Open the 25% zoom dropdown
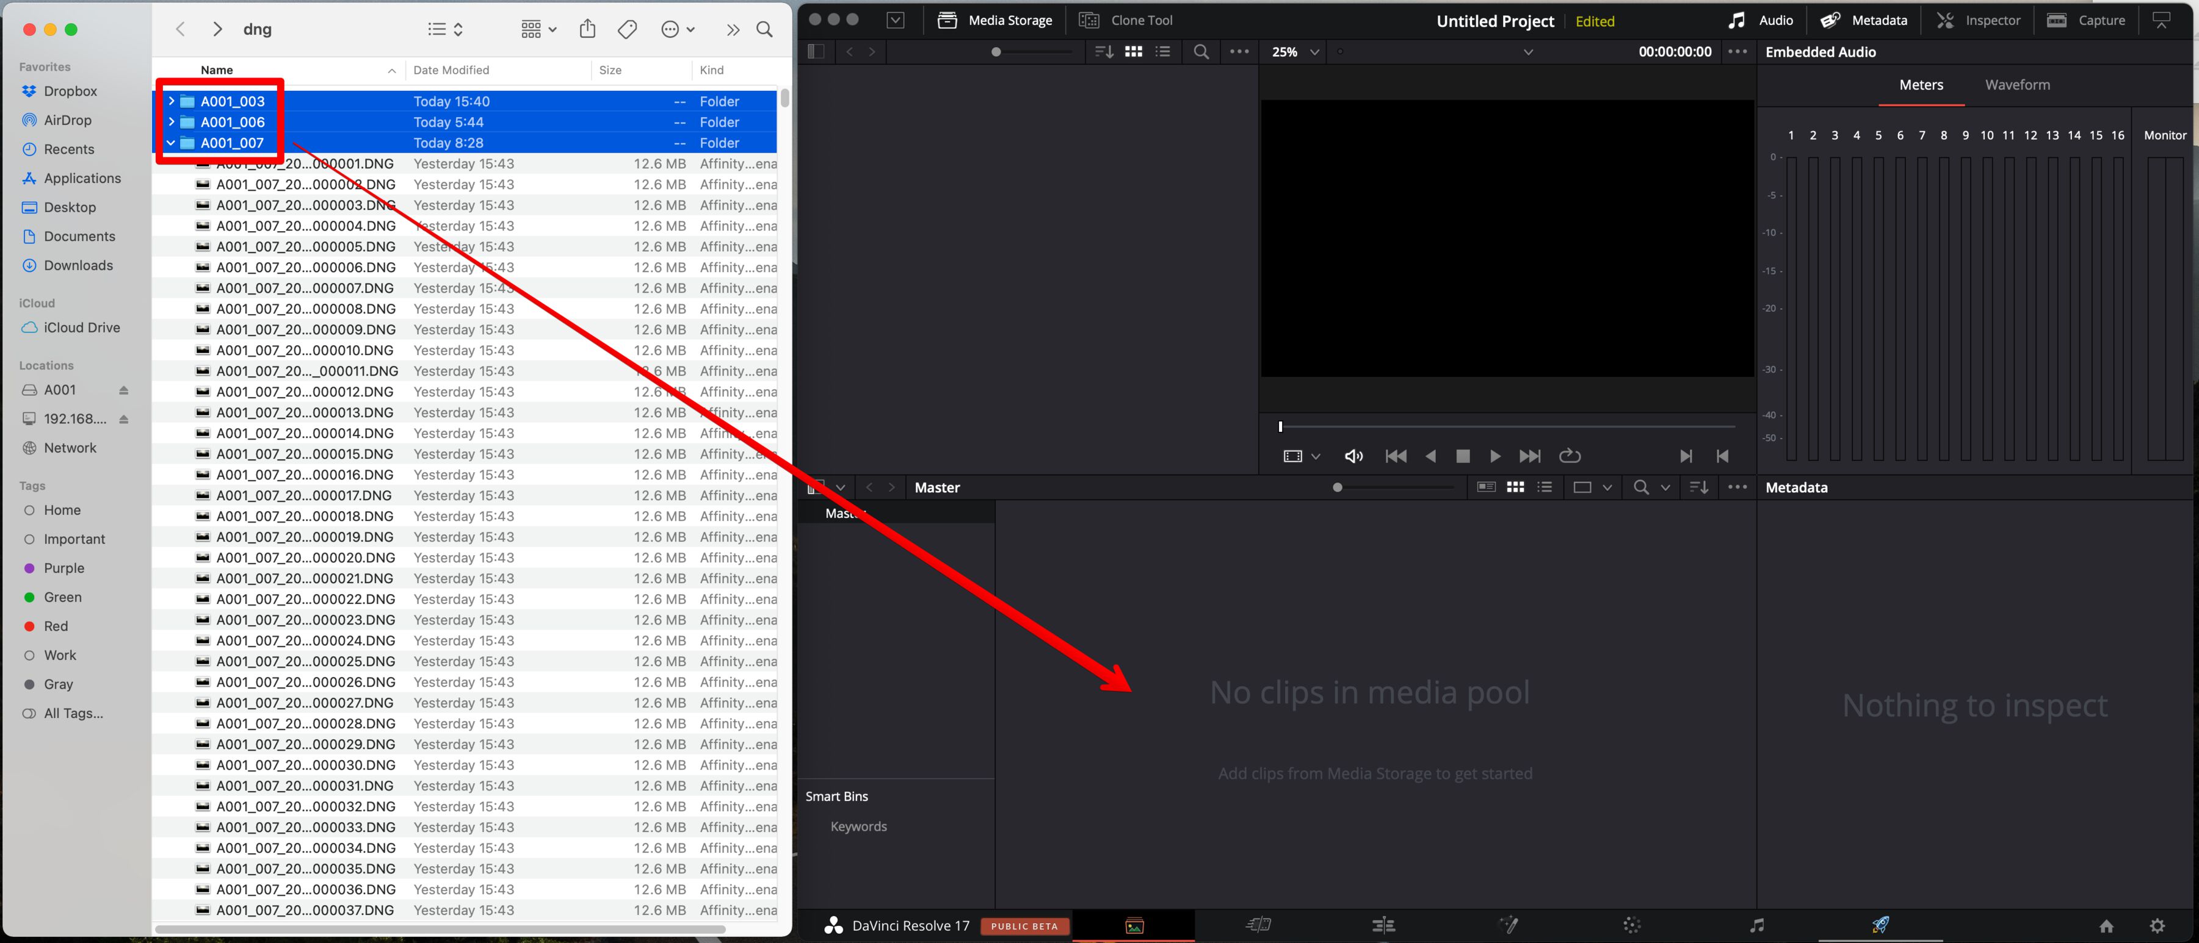2199x943 pixels. 1295,52
